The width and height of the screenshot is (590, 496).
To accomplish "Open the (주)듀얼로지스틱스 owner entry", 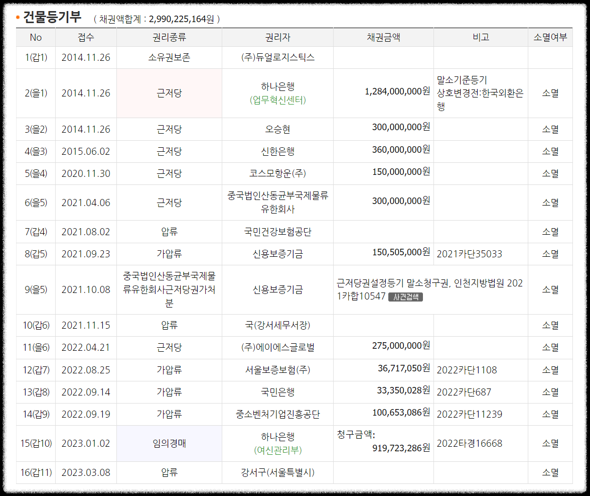I will (277, 57).
